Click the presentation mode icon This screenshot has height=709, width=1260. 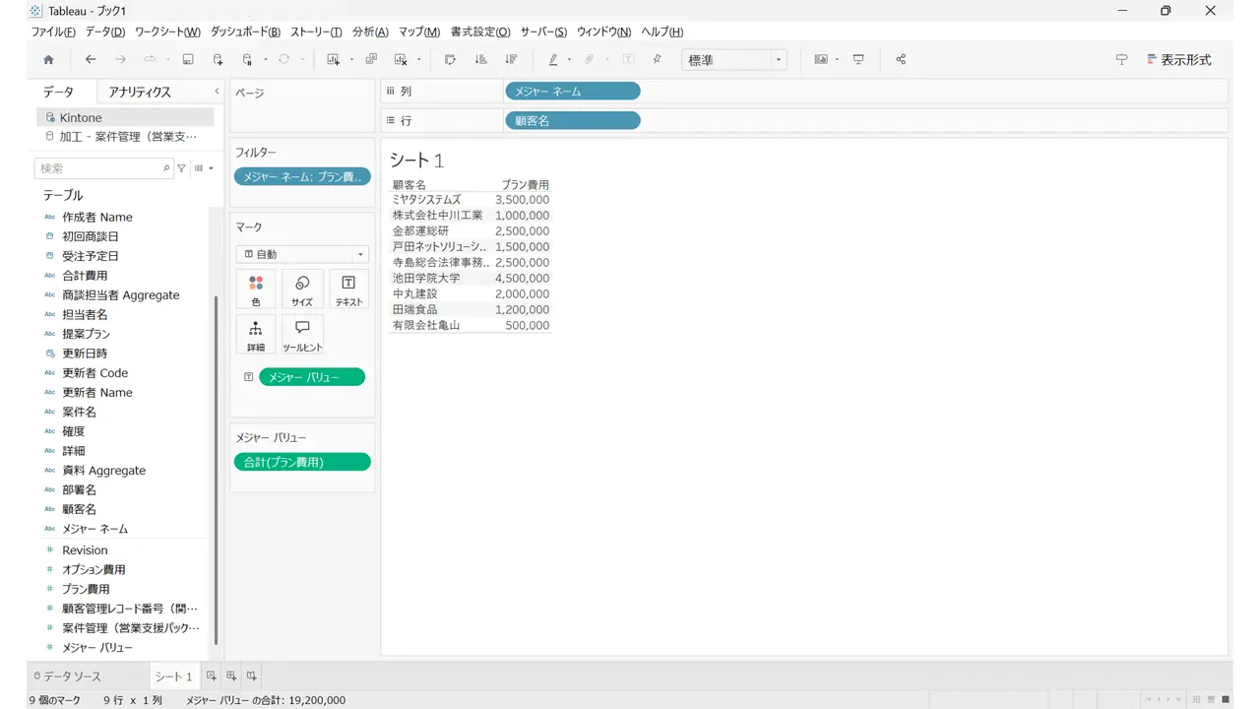point(858,60)
